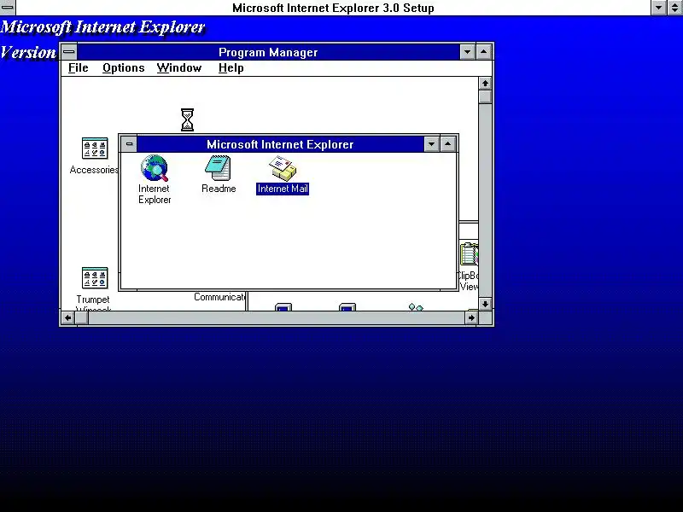The image size is (683, 512).
Task: Click the horizontal scrollbar thumb in Program Manager
Action: pos(81,317)
